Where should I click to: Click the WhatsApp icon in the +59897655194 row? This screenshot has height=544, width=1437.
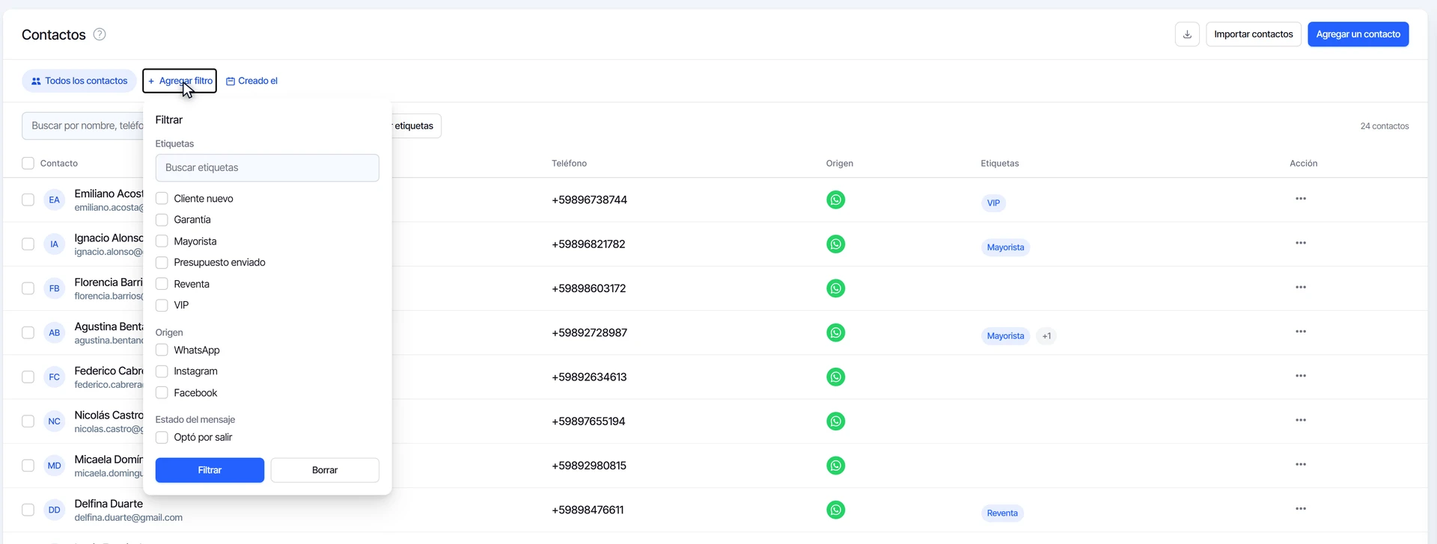pyautogui.click(x=836, y=421)
